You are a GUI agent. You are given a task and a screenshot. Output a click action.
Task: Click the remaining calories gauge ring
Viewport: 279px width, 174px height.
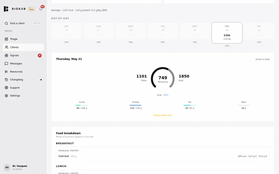163,78
